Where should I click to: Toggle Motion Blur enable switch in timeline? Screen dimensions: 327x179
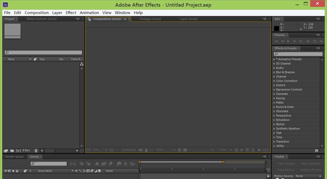coord(110,164)
